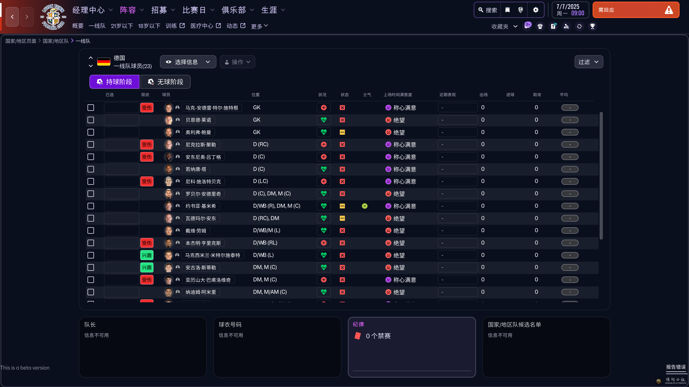Tick checkbox for 贝恩德·莱诺 row

coord(91,120)
